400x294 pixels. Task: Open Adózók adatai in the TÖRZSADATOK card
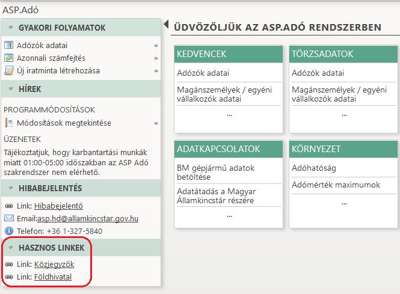[x=318, y=73]
